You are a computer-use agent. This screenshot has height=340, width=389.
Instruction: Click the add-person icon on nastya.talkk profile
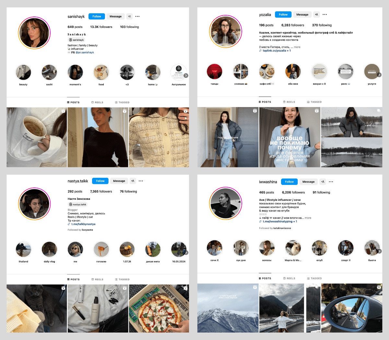coord(133,181)
